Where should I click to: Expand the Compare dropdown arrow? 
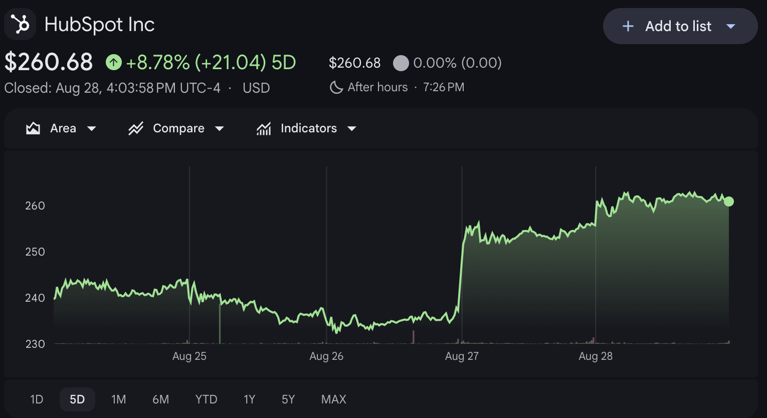(219, 128)
